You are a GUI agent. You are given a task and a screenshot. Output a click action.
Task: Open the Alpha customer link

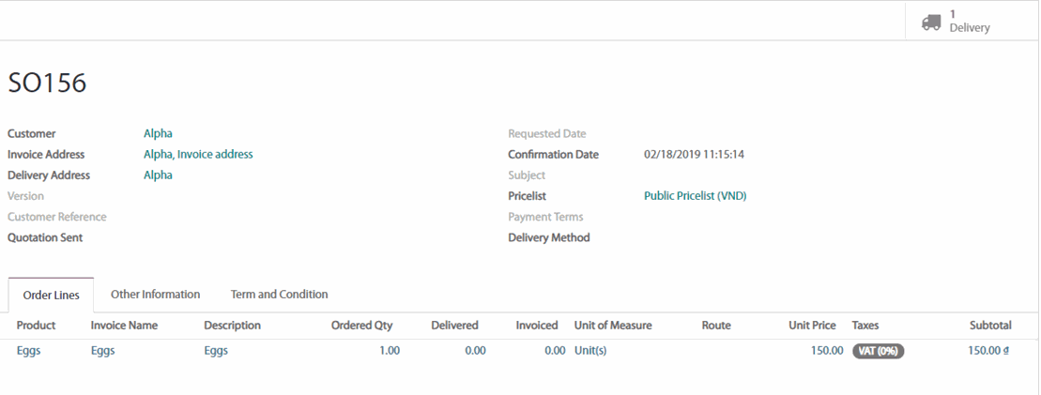coord(158,134)
